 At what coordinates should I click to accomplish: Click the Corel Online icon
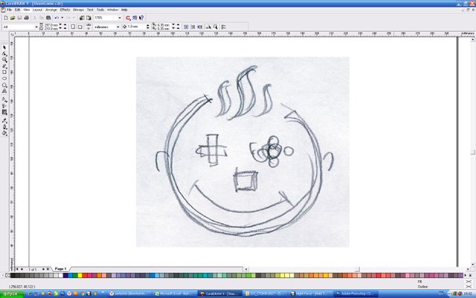tap(135, 18)
